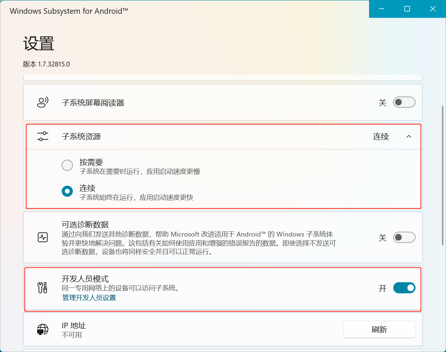The width and height of the screenshot is (446, 352).
Task: Click the 版本 1.7.32815.0 text
Action: click(46, 64)
